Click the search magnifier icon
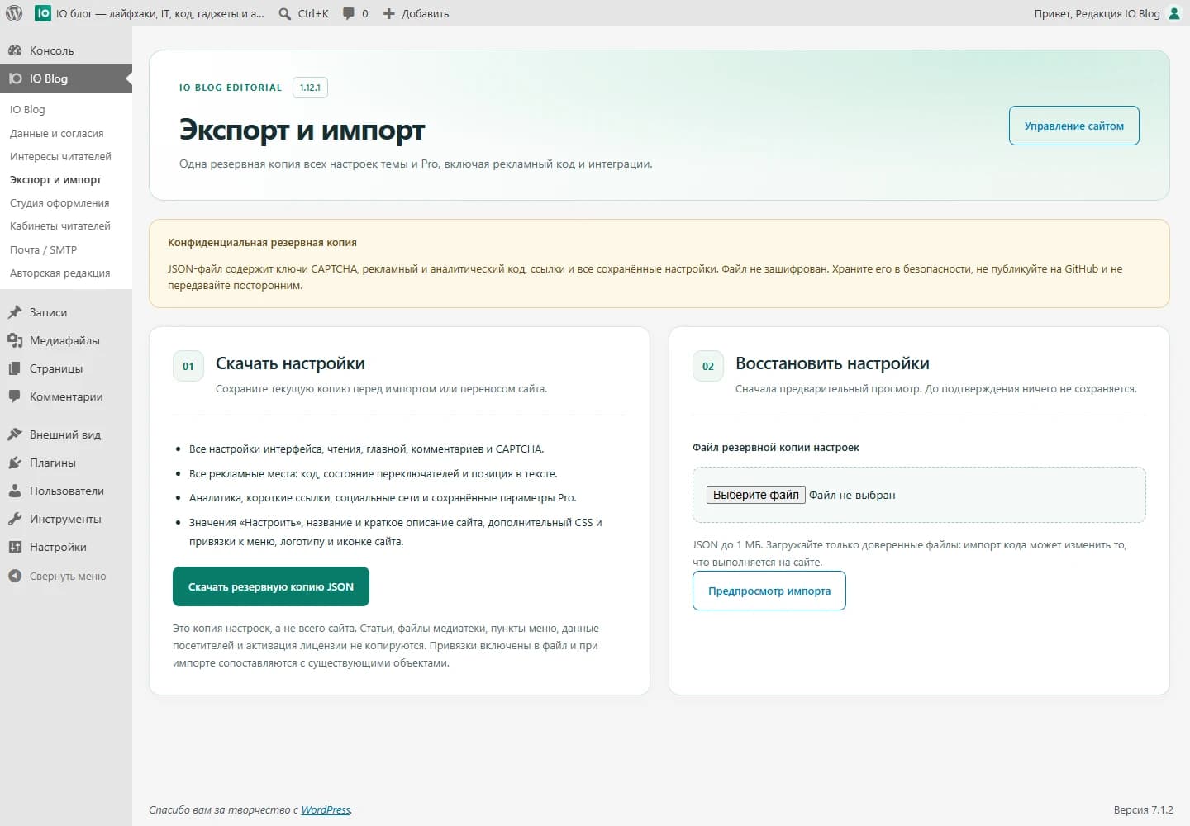 (285, 13)
